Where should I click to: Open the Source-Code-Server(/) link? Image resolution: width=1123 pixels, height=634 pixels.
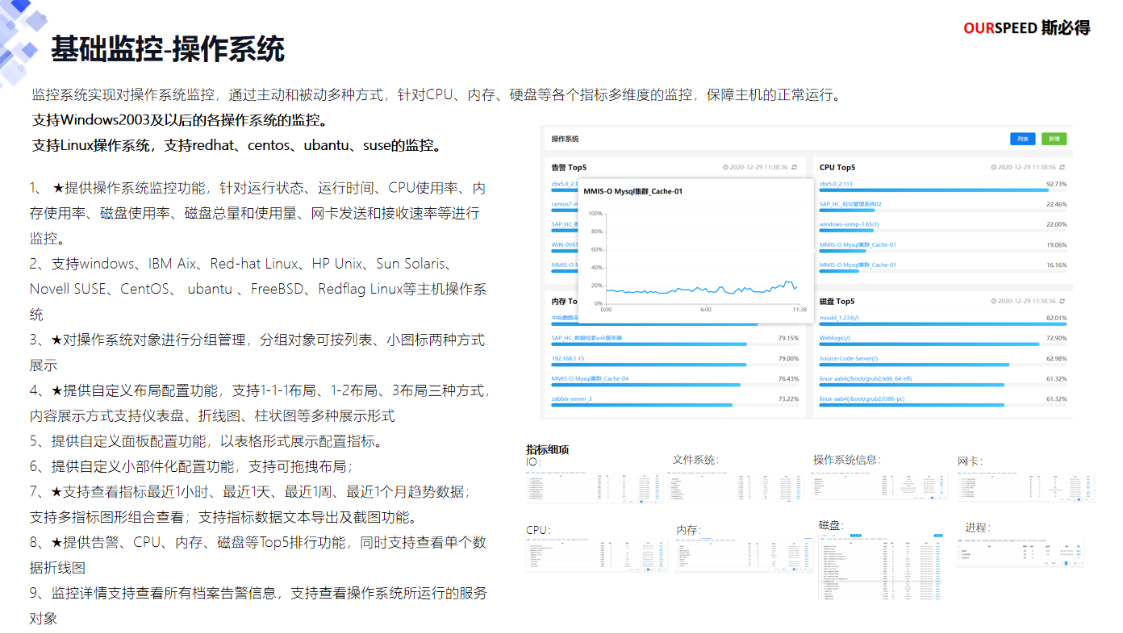tap(848, 358)
